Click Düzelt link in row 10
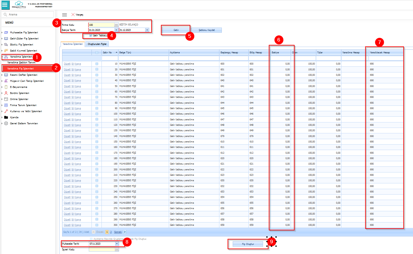The width and height of the screenshot is (413, 254). [67, 64]
